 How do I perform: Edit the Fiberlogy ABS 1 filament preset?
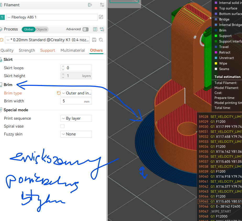click(101, 17)
